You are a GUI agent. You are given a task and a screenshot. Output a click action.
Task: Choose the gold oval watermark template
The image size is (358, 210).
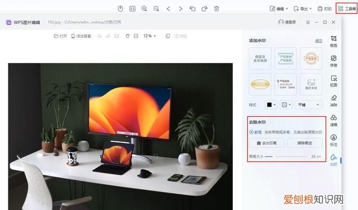[260, 84]
